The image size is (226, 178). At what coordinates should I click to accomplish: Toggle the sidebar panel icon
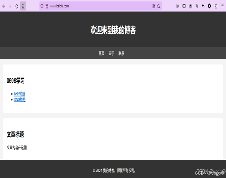coord(184,6)
